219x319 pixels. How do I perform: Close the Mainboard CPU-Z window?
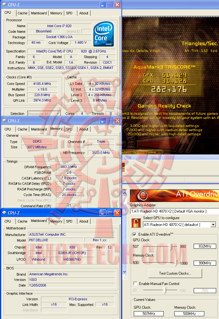click(117, 213)
